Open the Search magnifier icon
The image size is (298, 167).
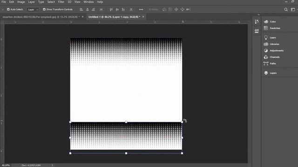286,9
